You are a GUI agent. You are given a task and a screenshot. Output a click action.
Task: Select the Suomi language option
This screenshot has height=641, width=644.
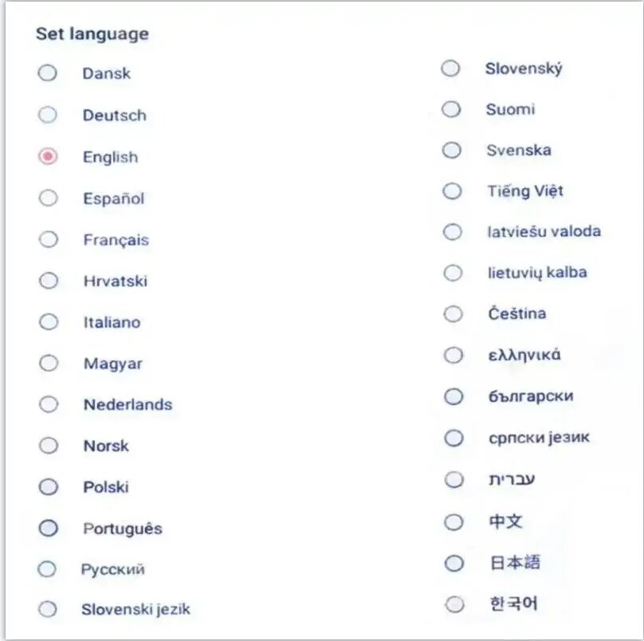(x=452, y=109)
